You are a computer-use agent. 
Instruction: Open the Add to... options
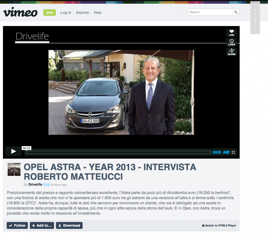[x=42, y=225]
